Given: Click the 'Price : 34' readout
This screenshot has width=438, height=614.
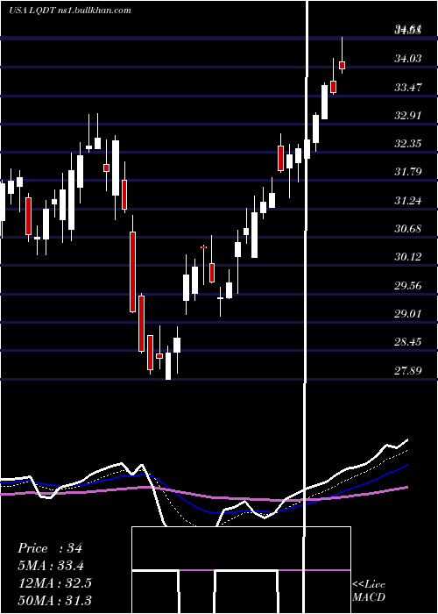Looking at the screenshot, I should click(x=50, y=548).
